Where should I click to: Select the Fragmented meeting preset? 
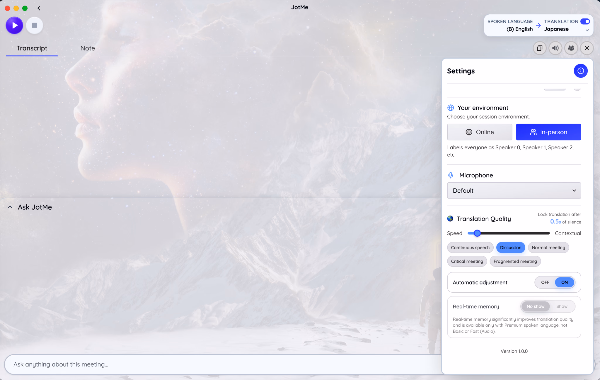pyautogui.click(x=515, y=261)
